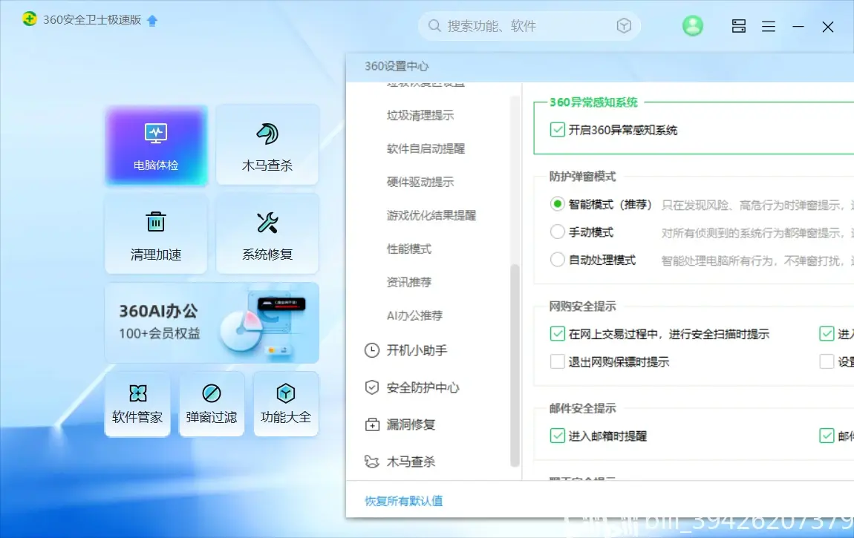The image size is (854, 538).
Task: Click the 360AI办公 banner
Action: (x=212, y=323)
